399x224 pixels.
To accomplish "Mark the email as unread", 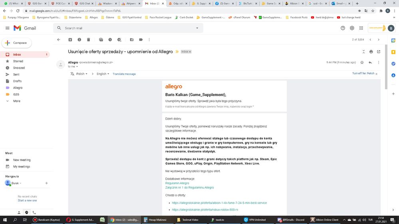I will point(101,39).
